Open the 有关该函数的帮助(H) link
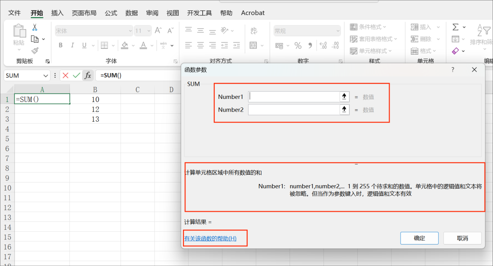493x266 pixels. tap(210, 239)
